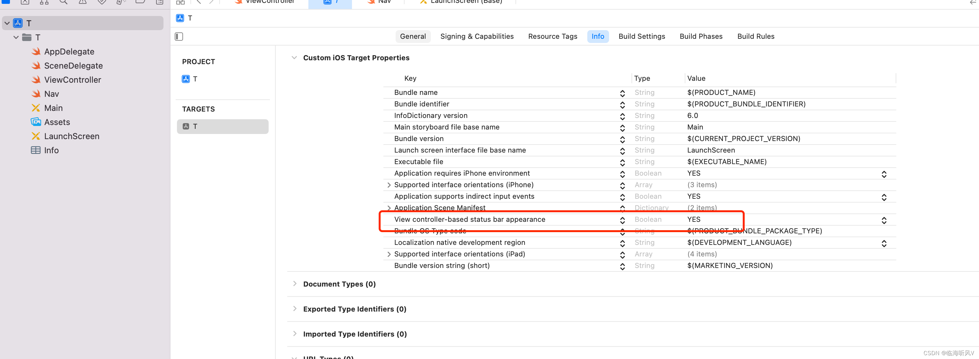979x359 pixels.
Task: Open Assets catalog in navigator
Action: point(57,122)
